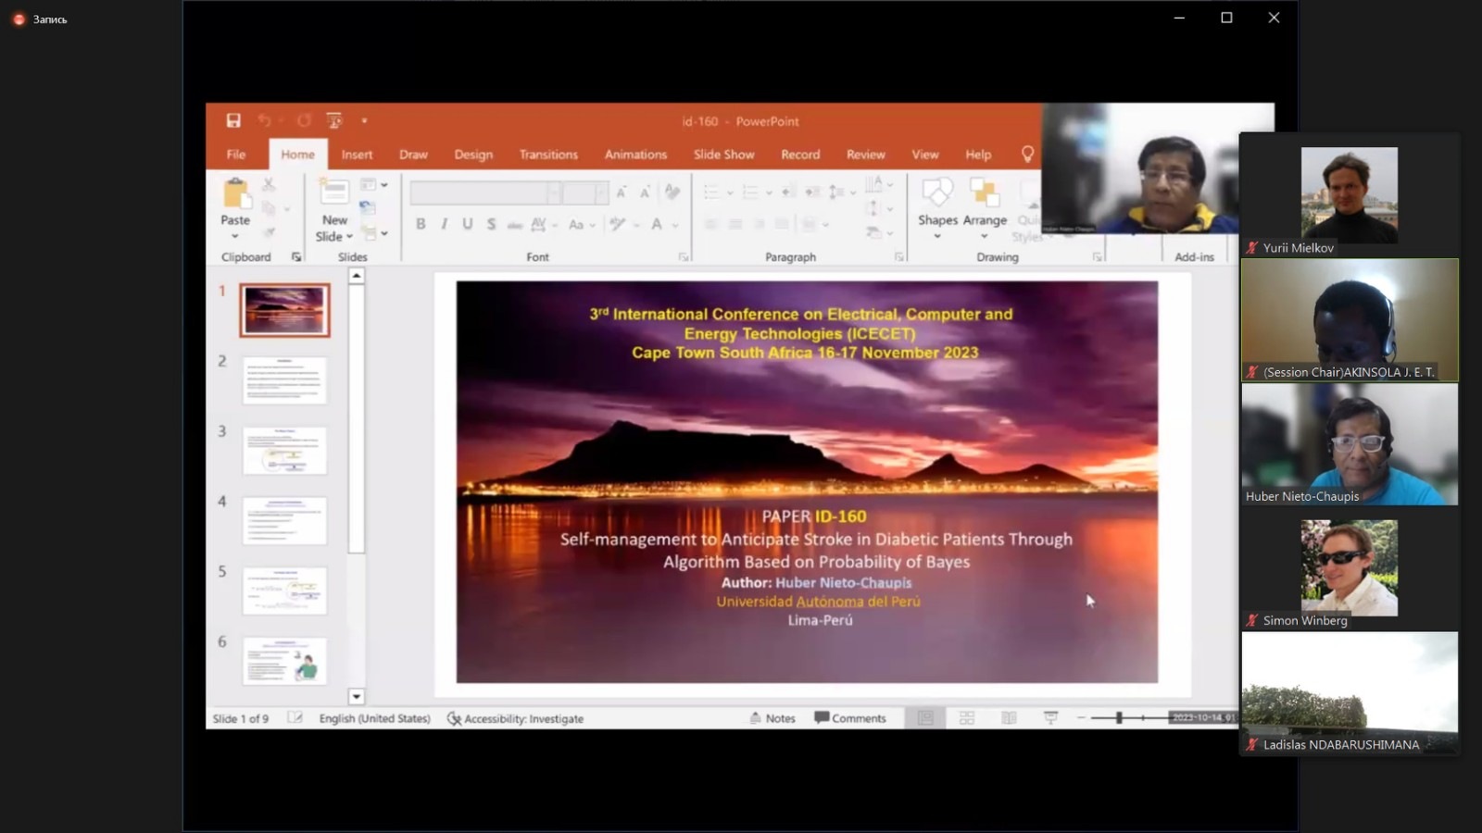
Task: Toggle Underline formatting
Action: pyautogui.click(x=468, y=224)
